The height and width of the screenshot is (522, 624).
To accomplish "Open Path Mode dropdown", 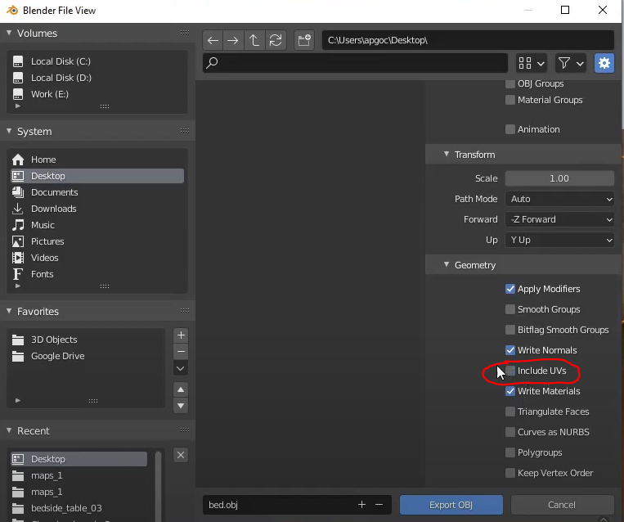I will click(x=559, y=199).
